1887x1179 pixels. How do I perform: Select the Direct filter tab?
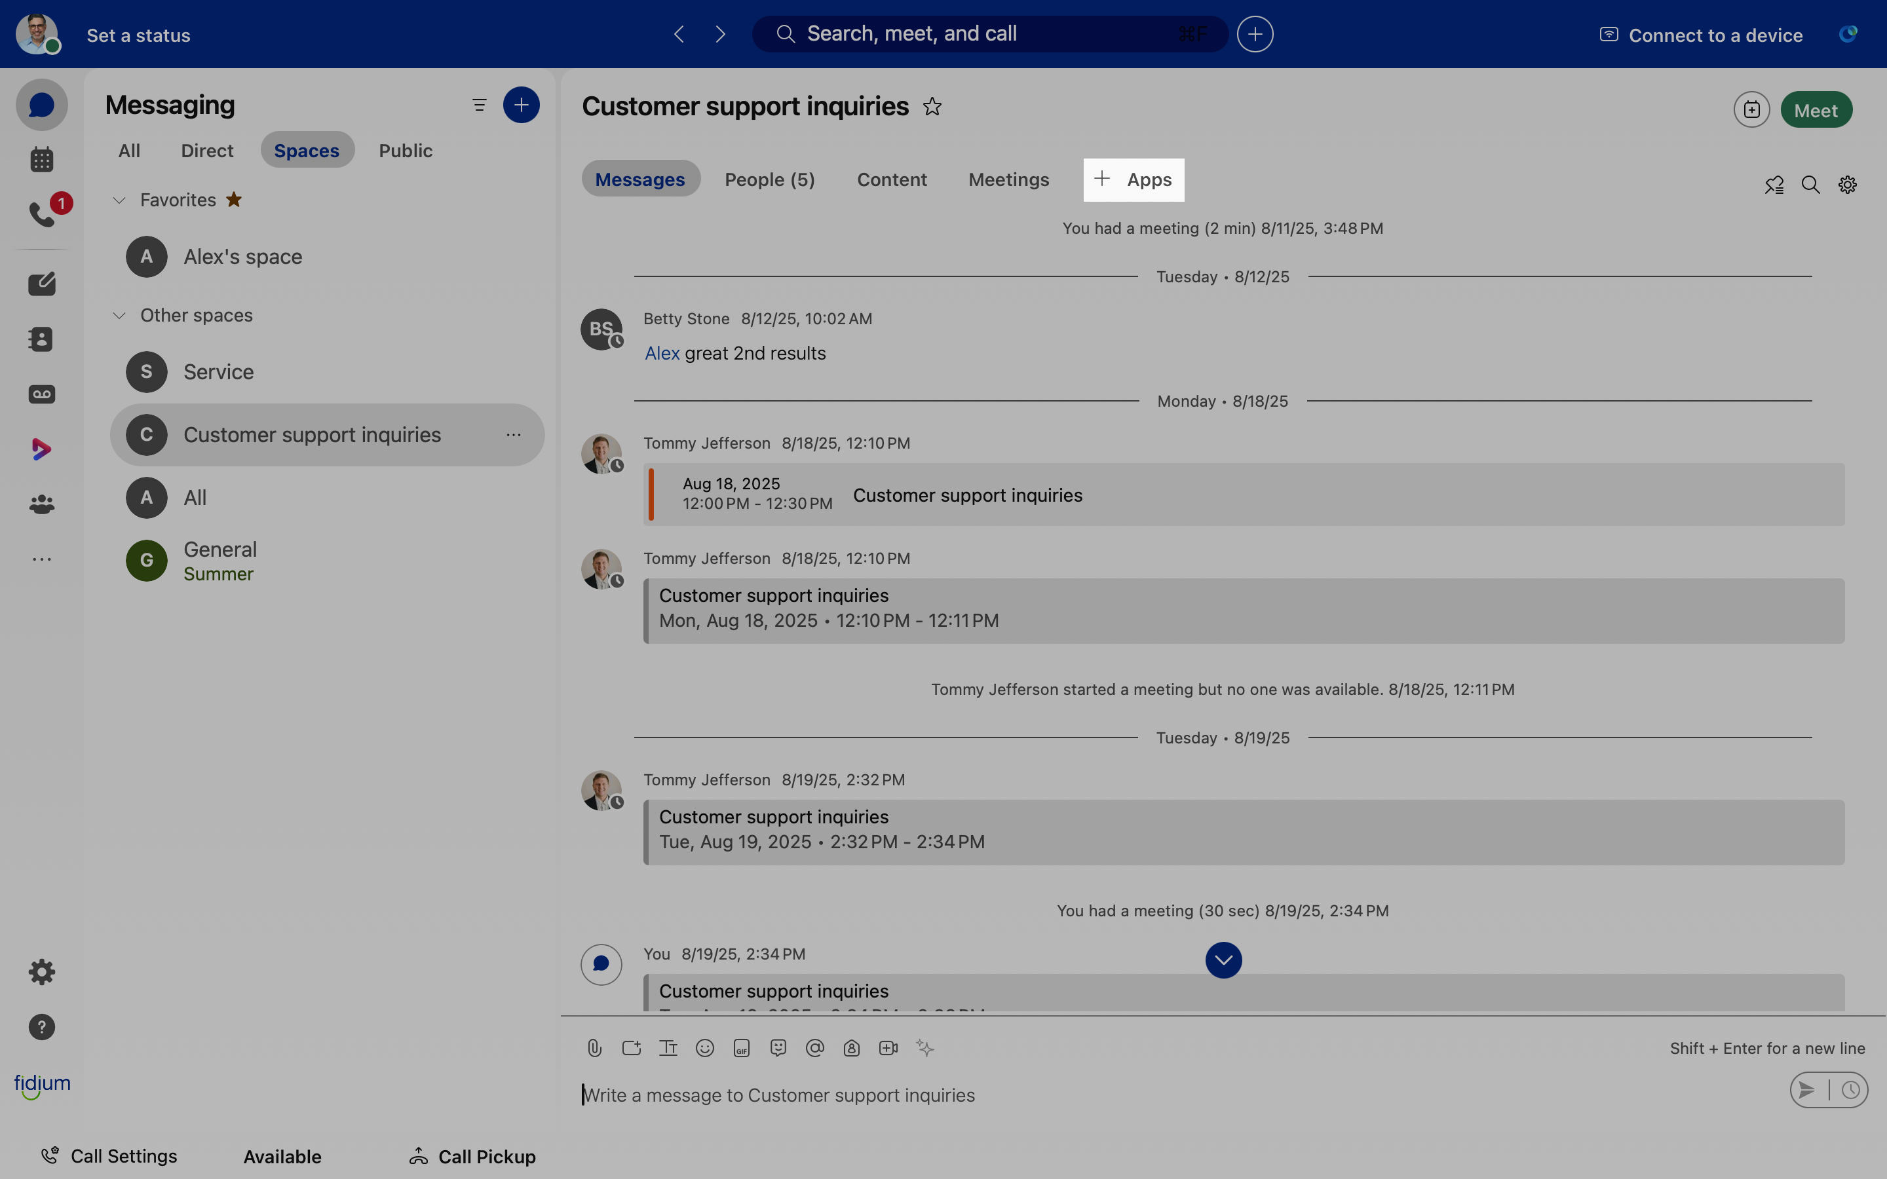pos(206,151)
